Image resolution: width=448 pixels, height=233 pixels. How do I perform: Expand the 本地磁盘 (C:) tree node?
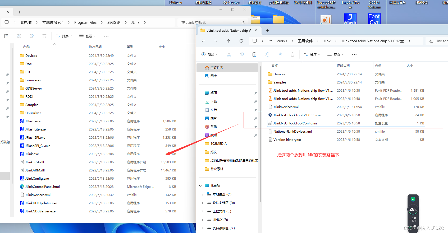coord(203,194)
